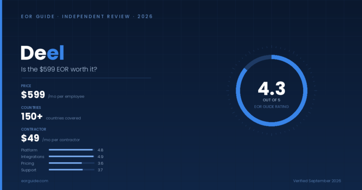Screen dimensions: 362x190
Task: Click the Platform score '4.8'
Action: pyautogui.click(x=100, y=150)
